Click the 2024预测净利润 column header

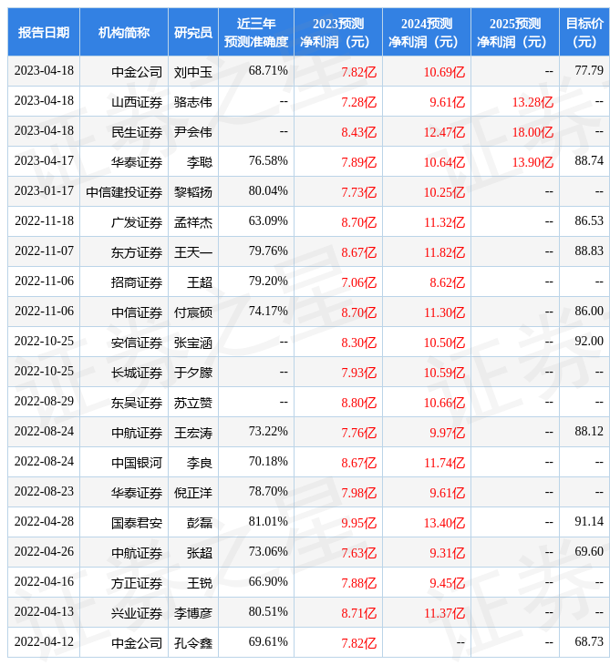coord(427,32)
